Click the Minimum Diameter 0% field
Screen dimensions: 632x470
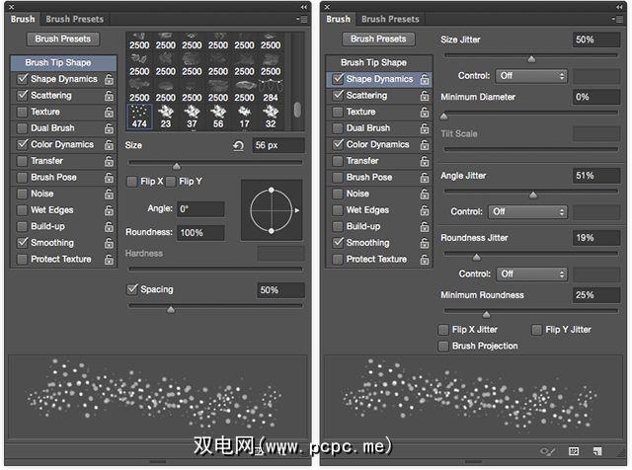(596, 97)
